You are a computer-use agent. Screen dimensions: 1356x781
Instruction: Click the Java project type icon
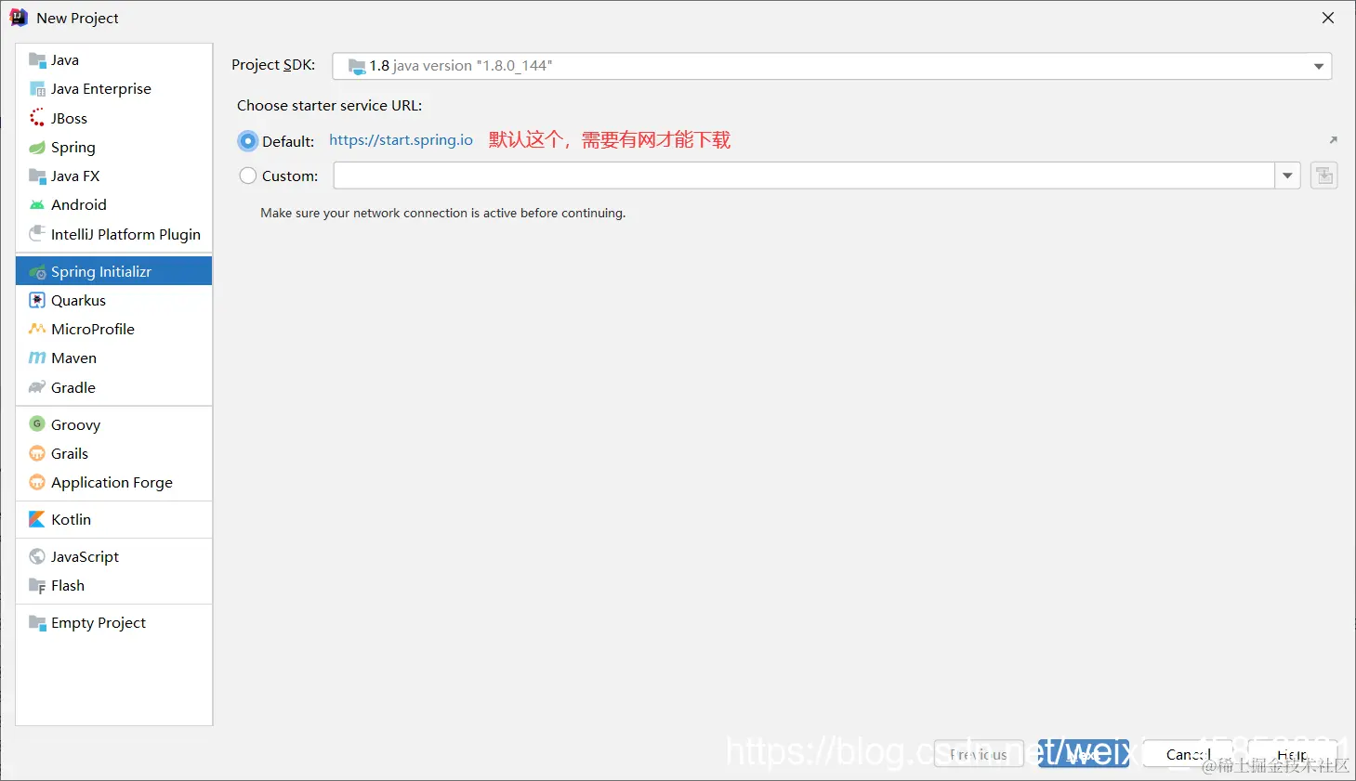37,60
